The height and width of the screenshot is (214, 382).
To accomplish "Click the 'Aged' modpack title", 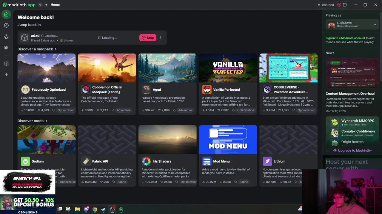I will (157, 89).
